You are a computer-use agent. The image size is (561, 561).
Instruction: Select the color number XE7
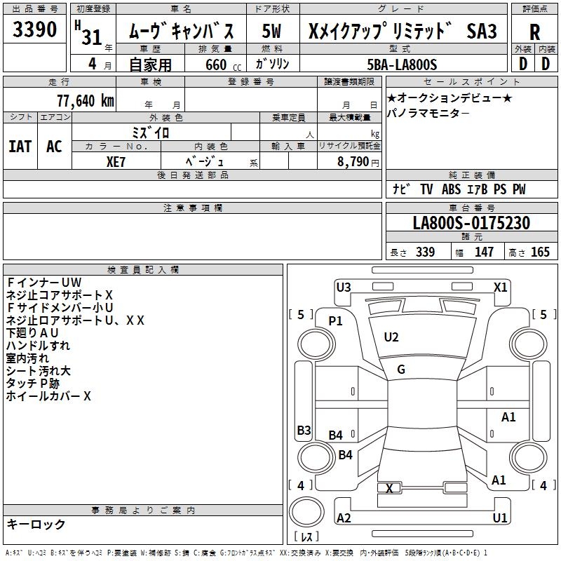pos(116,162)
